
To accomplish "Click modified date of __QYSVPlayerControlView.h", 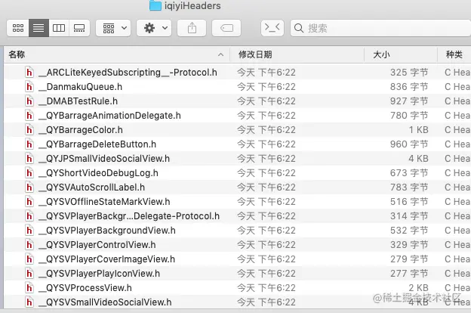I will tap(266, 245).
